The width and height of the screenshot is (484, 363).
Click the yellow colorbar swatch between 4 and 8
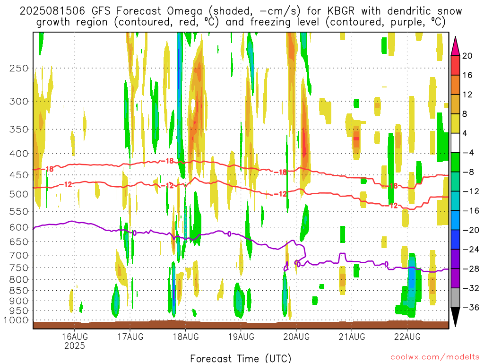[455, 123]
